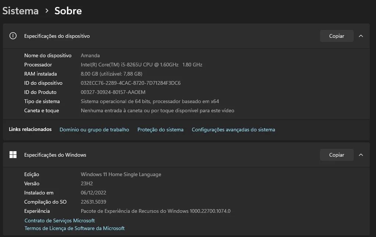
Task: Select Windows 11 Home Single Language edition text
Action: (121, 174)
